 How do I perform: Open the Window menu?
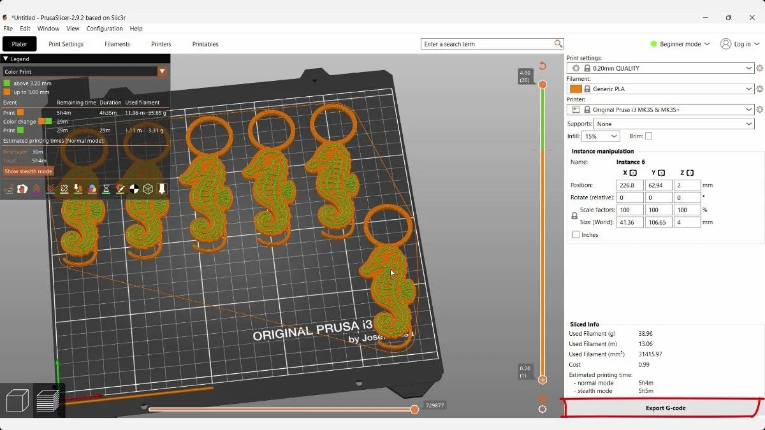[x=48, y=29]
